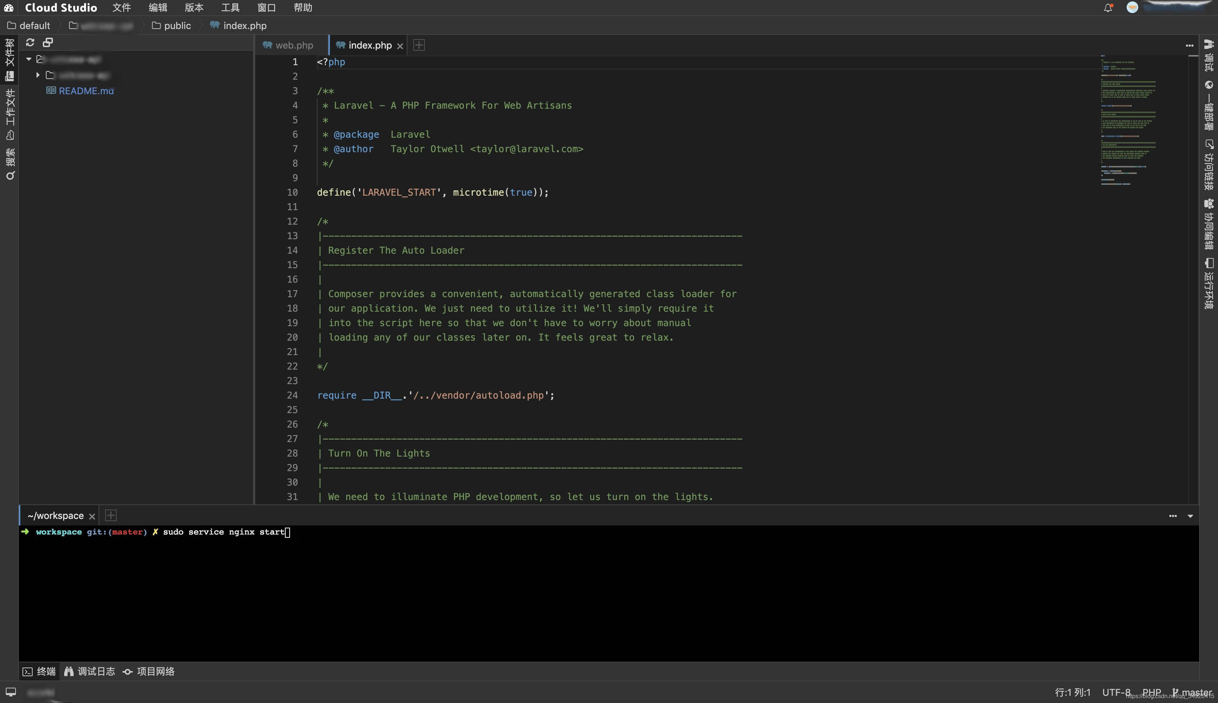Open terminal panel ellipsis menu
This screenshot has height=703, width=1218.
(x=1173, y=516)
